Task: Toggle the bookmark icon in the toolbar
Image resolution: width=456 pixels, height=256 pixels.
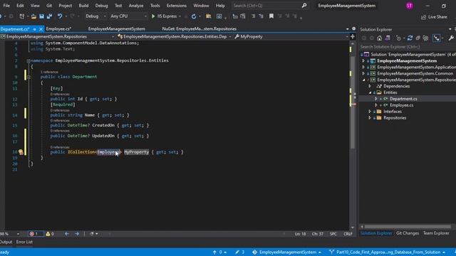Action: (x=271, y=16)
